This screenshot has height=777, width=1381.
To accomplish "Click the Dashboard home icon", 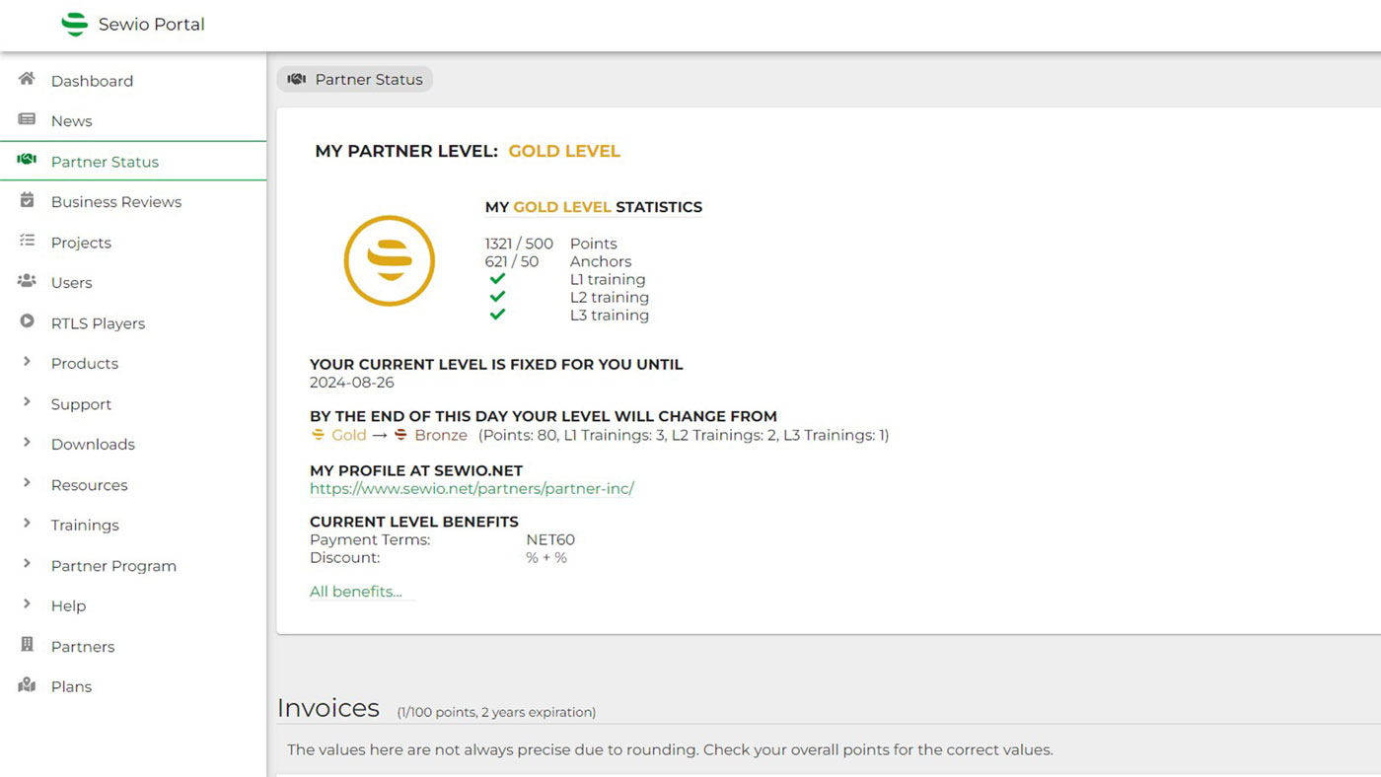I will [x=27, y=79].
